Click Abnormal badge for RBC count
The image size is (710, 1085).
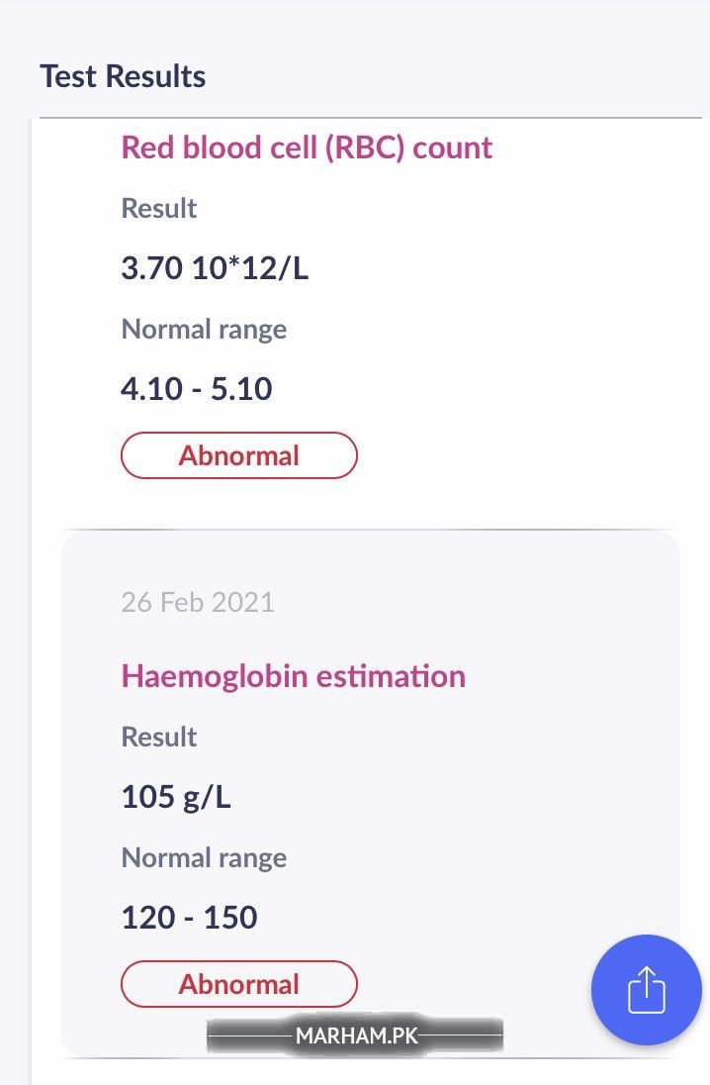coord(238,455)
